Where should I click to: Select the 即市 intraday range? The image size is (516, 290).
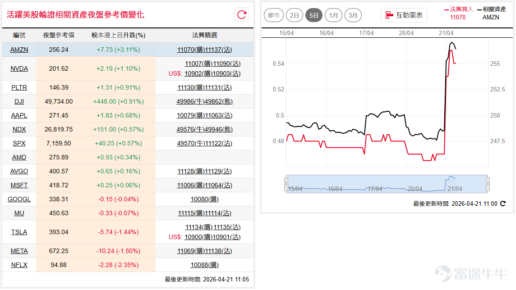[274, 15]
